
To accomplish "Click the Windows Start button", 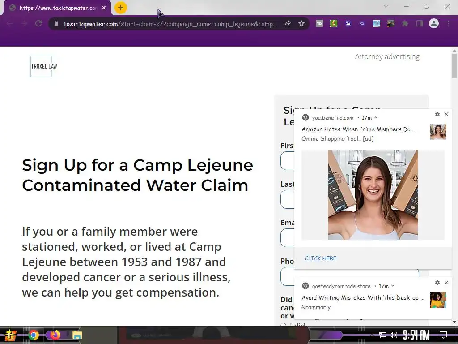I will (x=11, y=335).
